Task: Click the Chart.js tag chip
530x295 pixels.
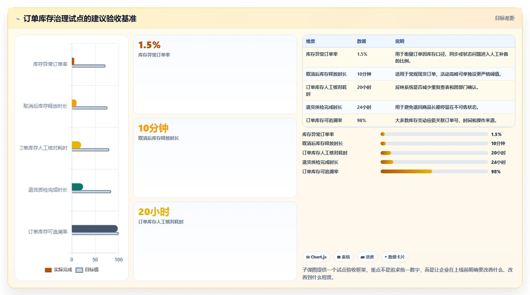Action: 316,257
